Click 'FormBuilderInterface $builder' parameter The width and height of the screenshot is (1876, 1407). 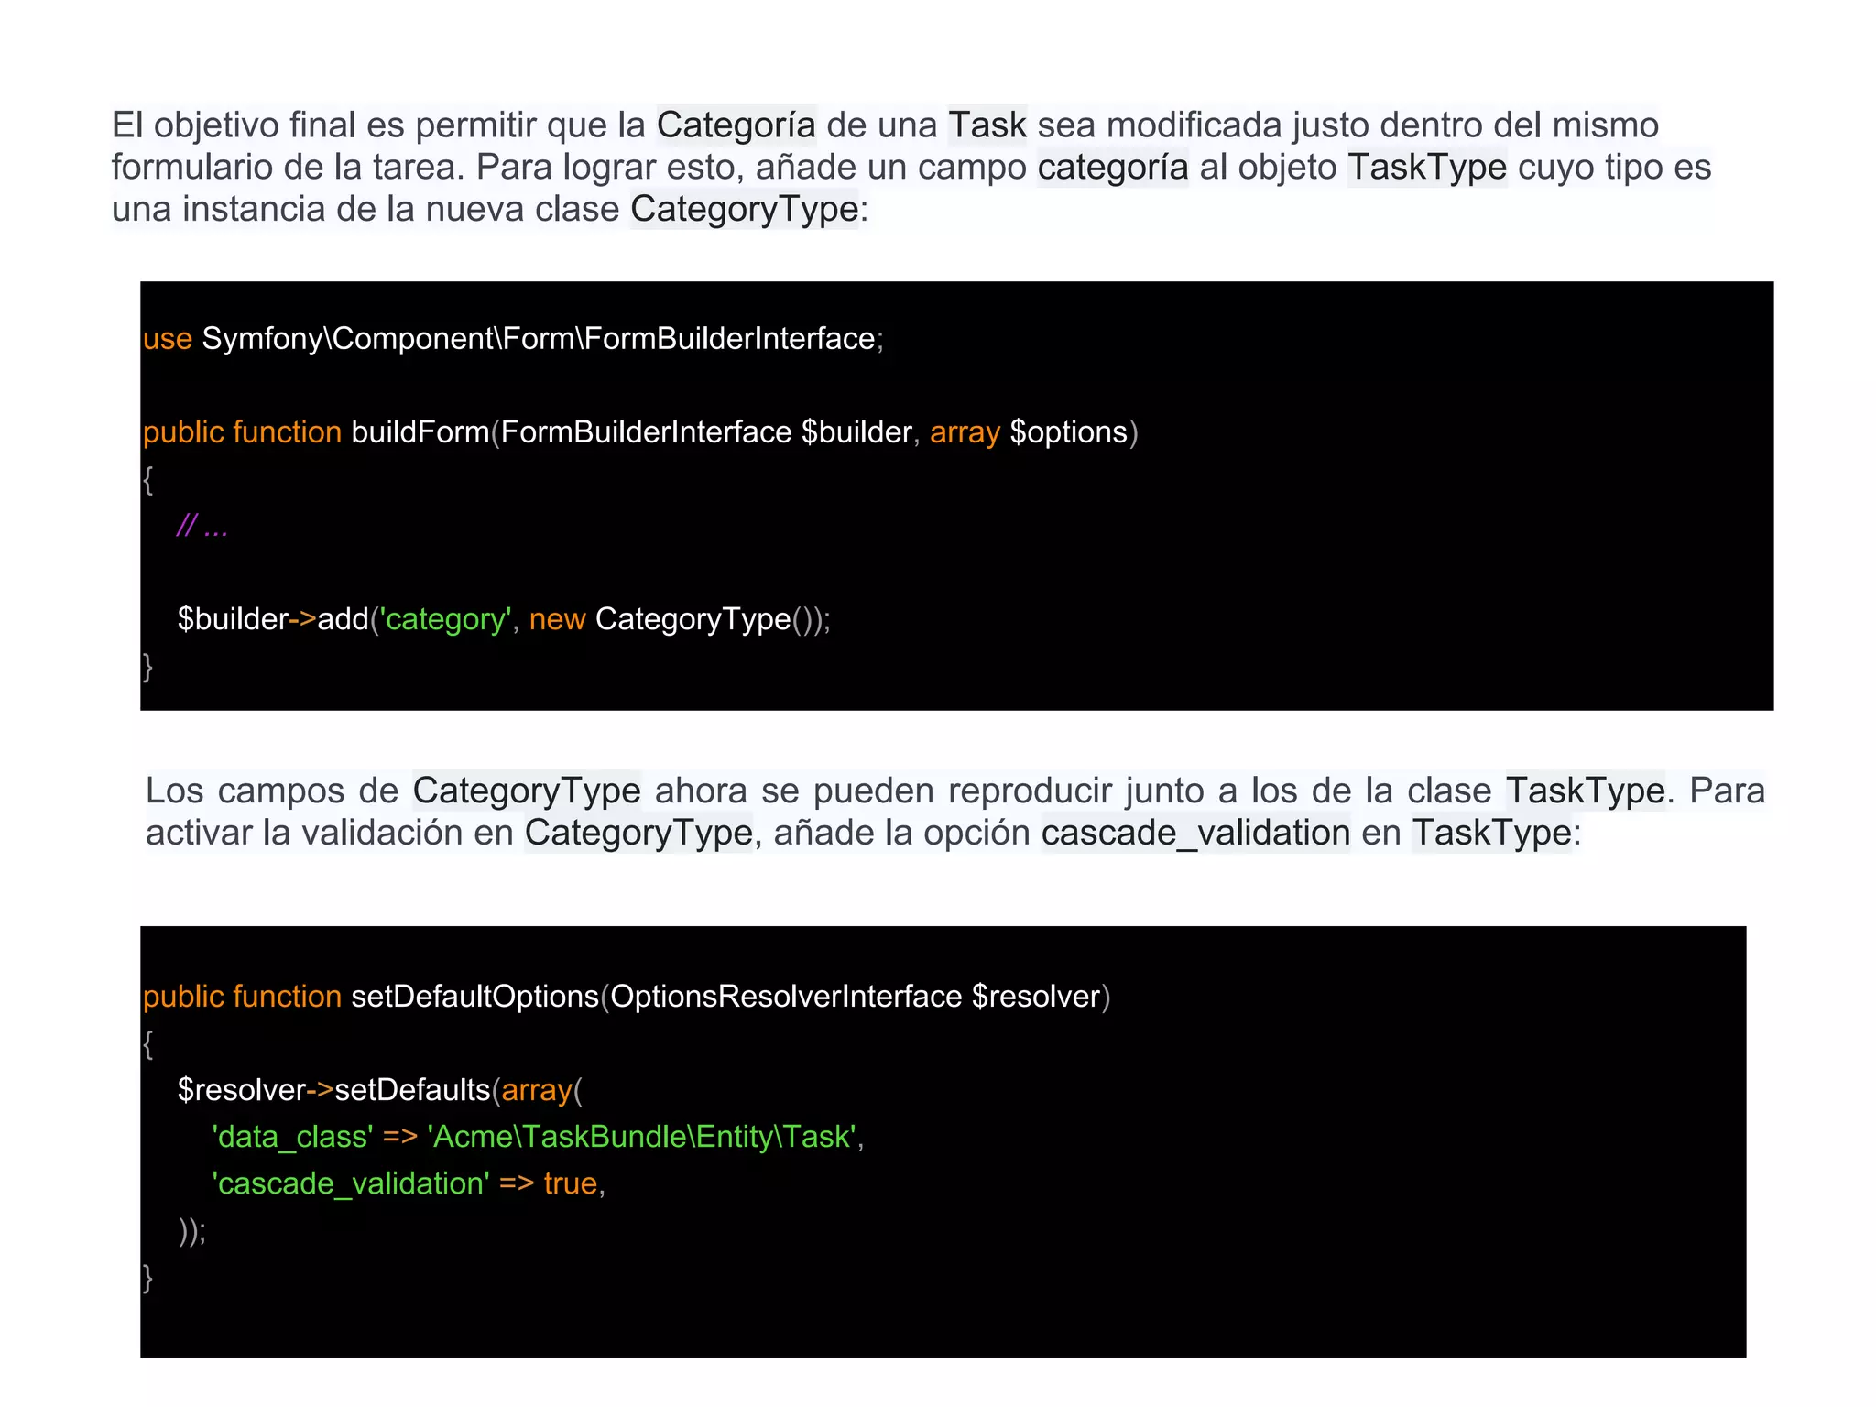706,432
